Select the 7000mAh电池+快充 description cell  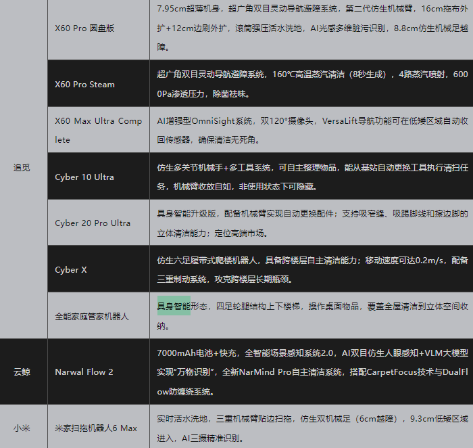[311, 372]
